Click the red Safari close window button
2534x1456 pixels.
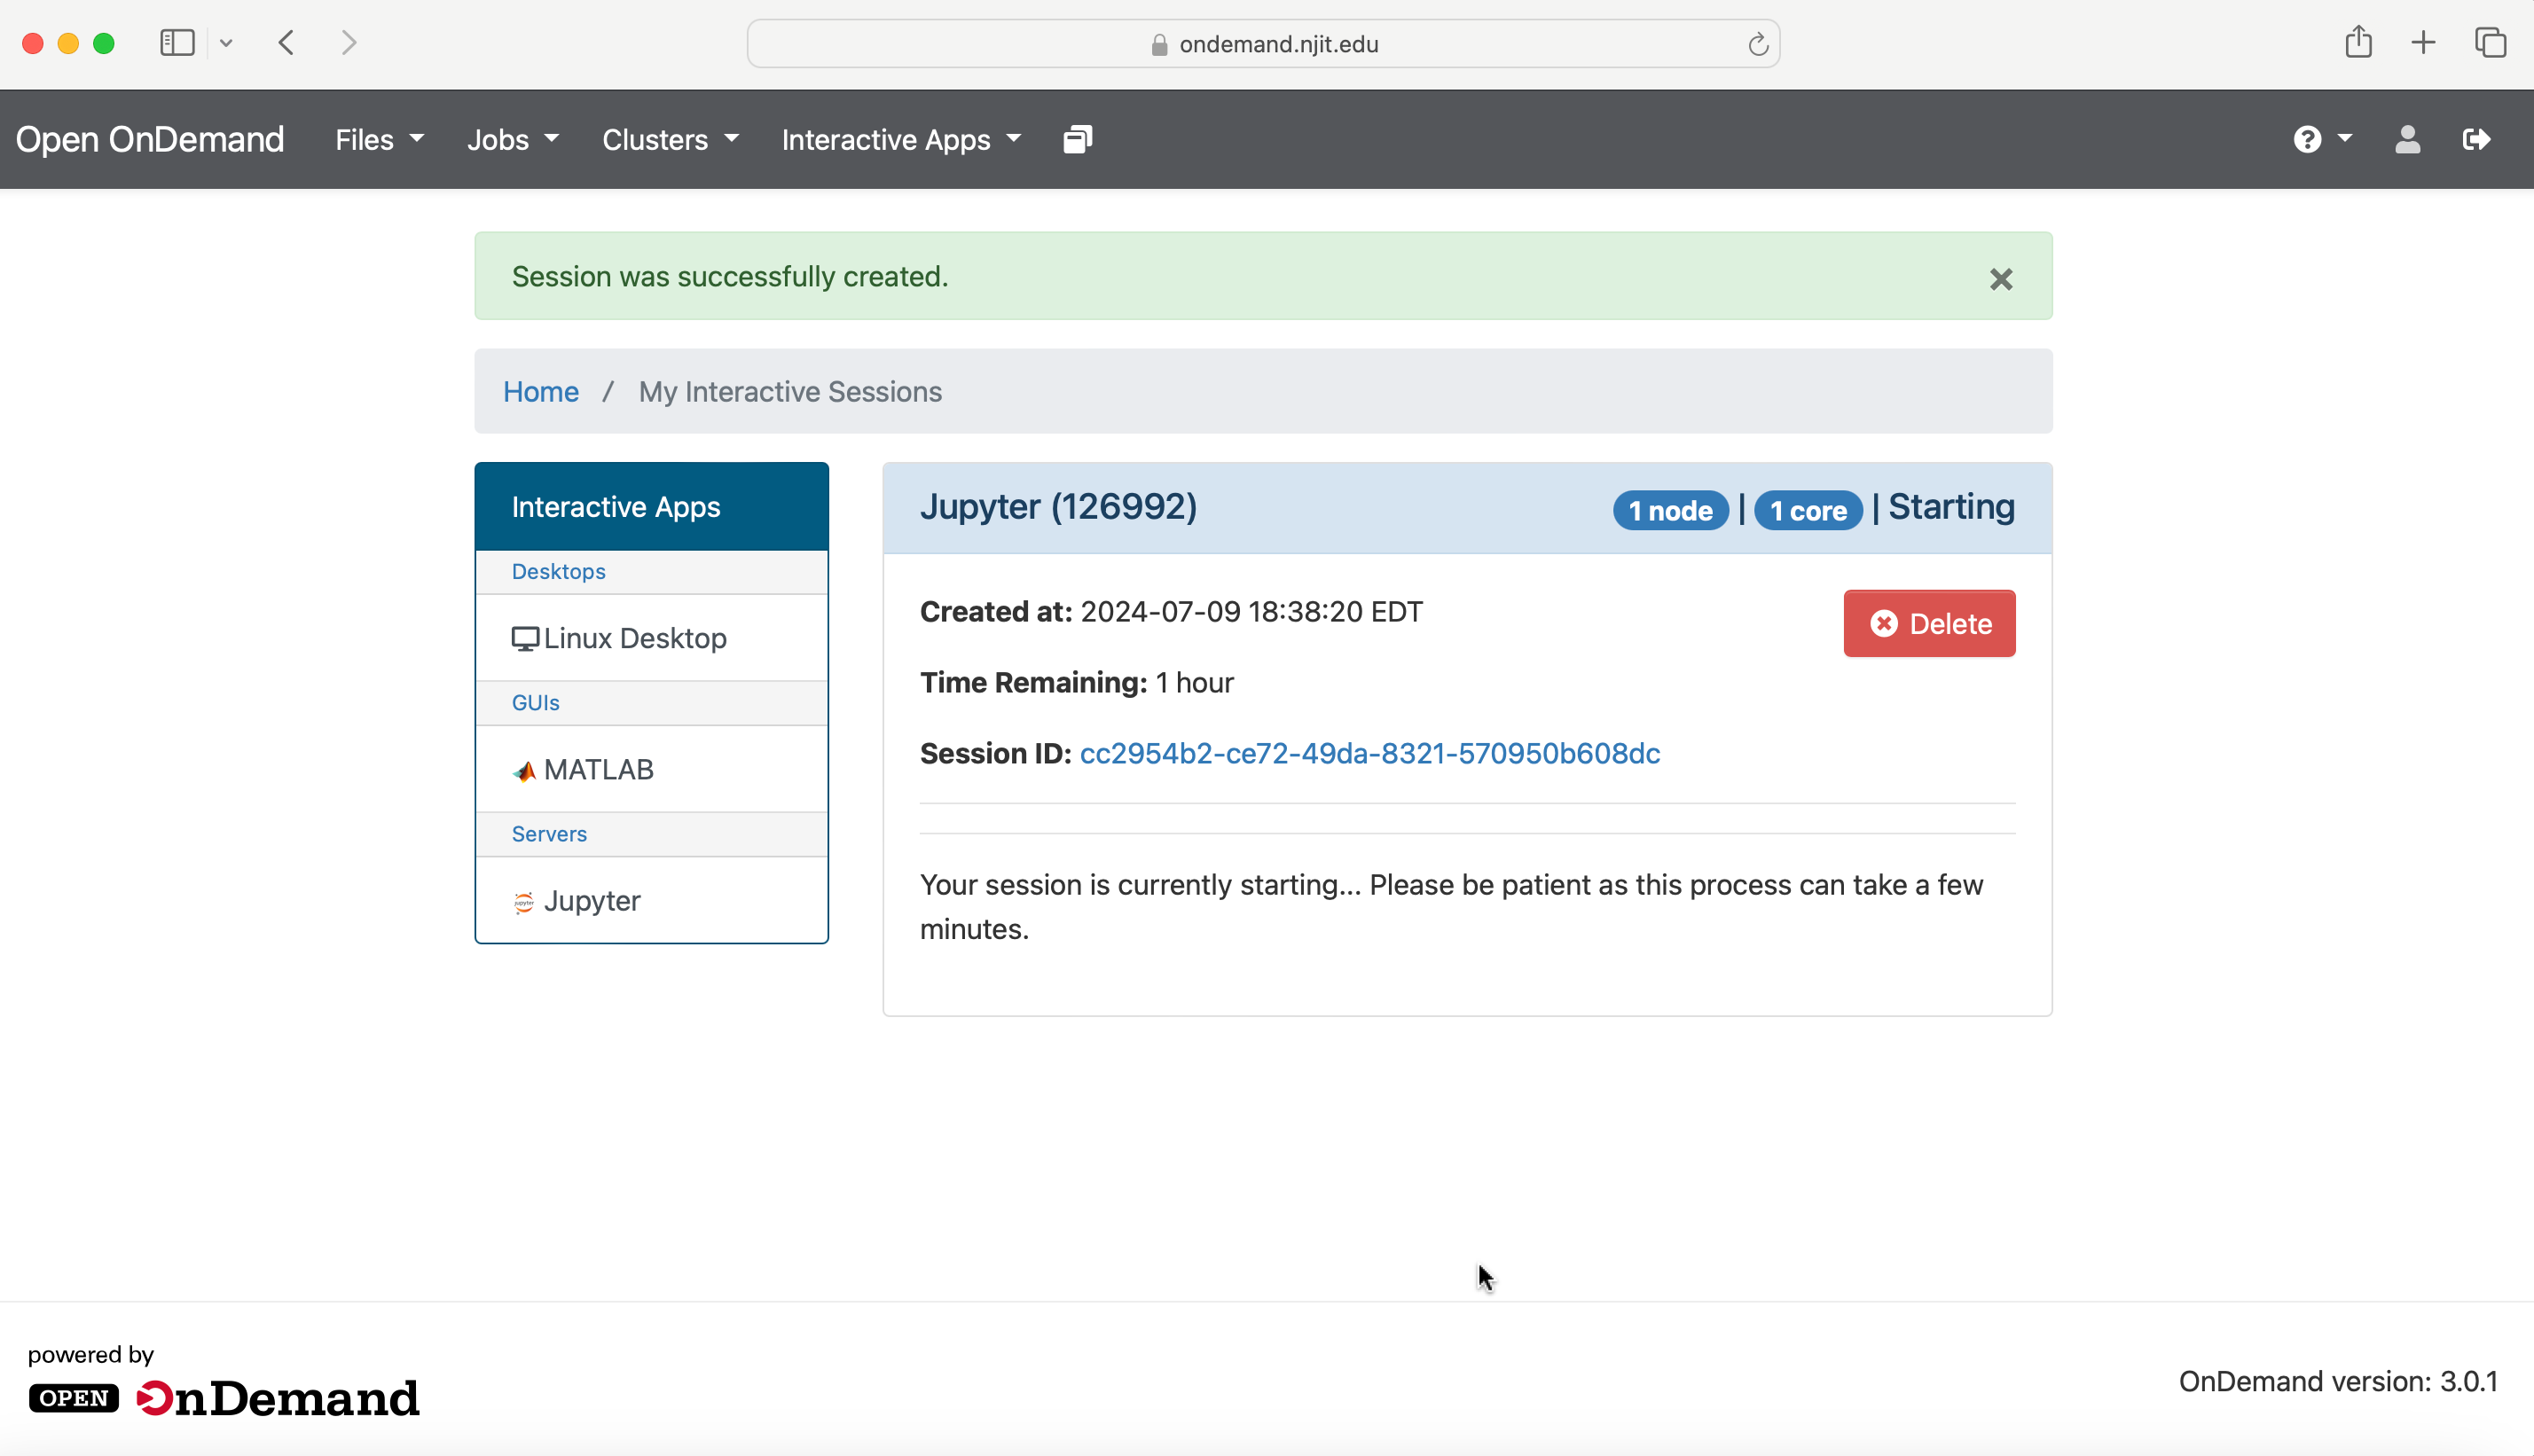point(33,43)
